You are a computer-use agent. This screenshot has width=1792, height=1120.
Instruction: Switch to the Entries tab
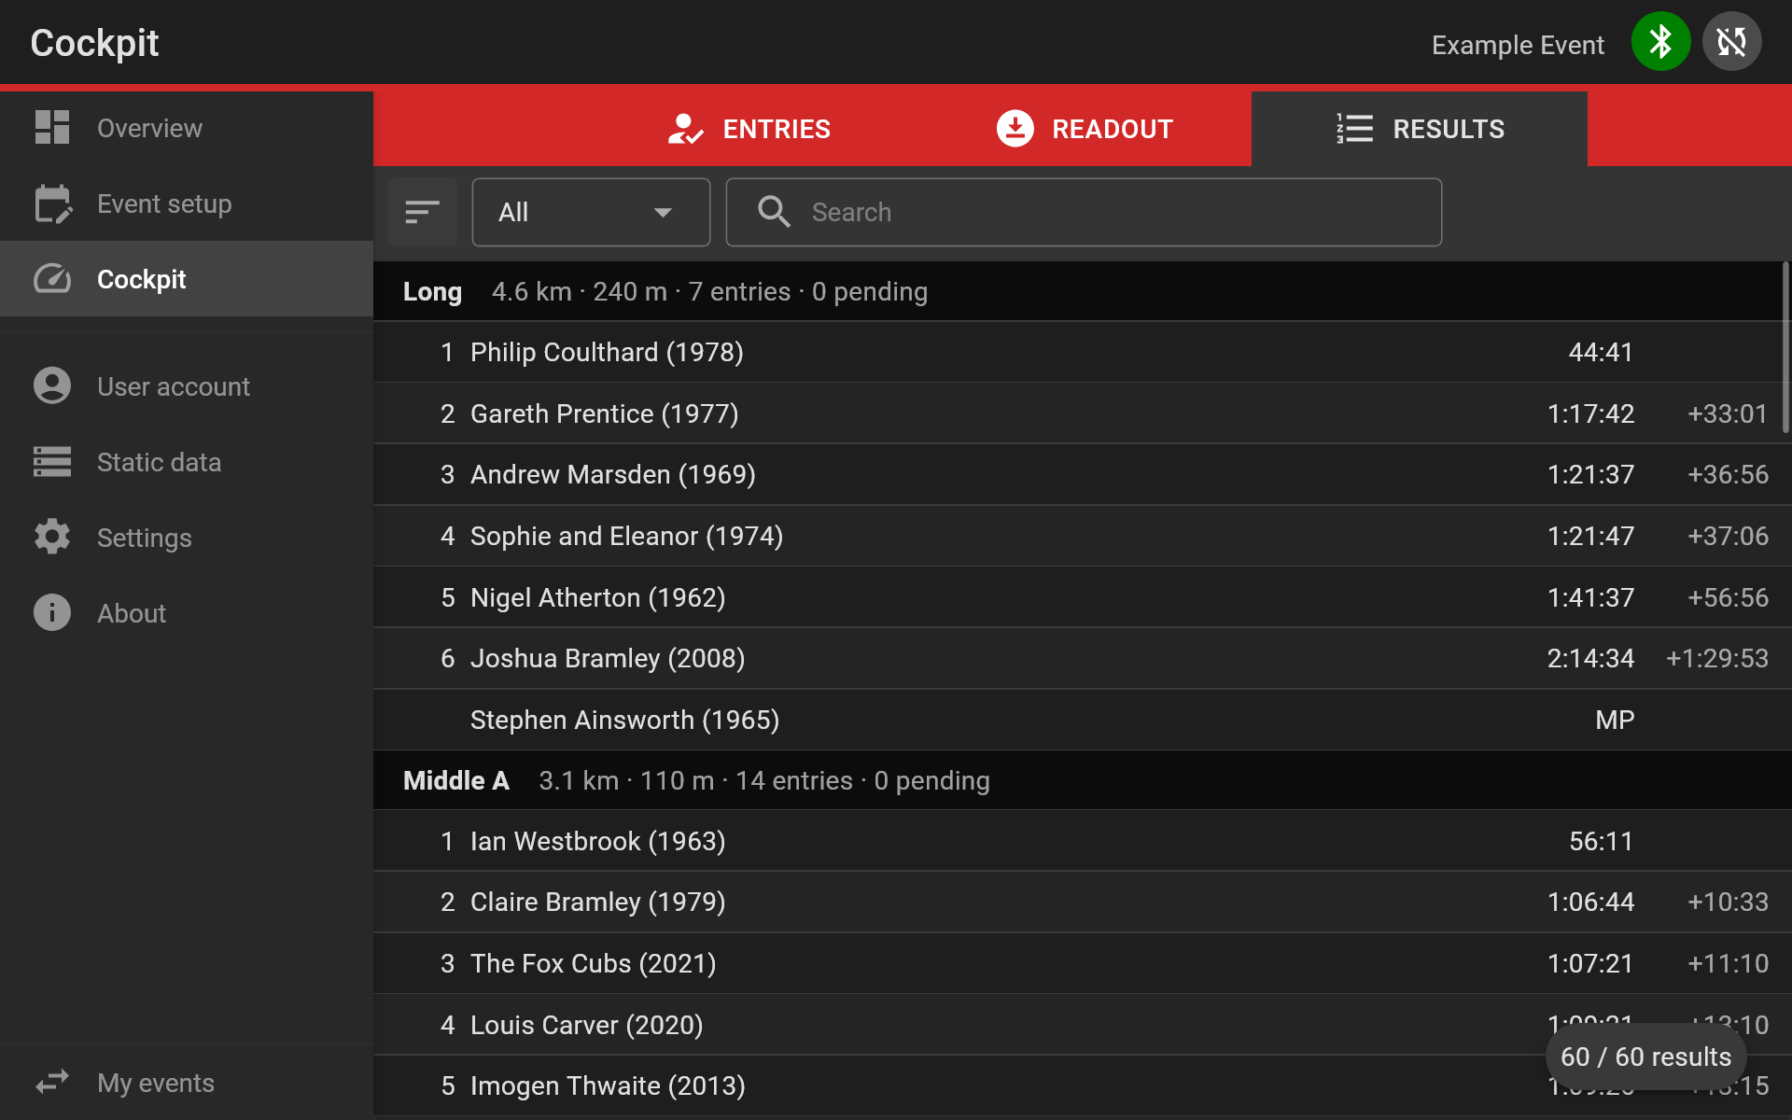point(749,129)
